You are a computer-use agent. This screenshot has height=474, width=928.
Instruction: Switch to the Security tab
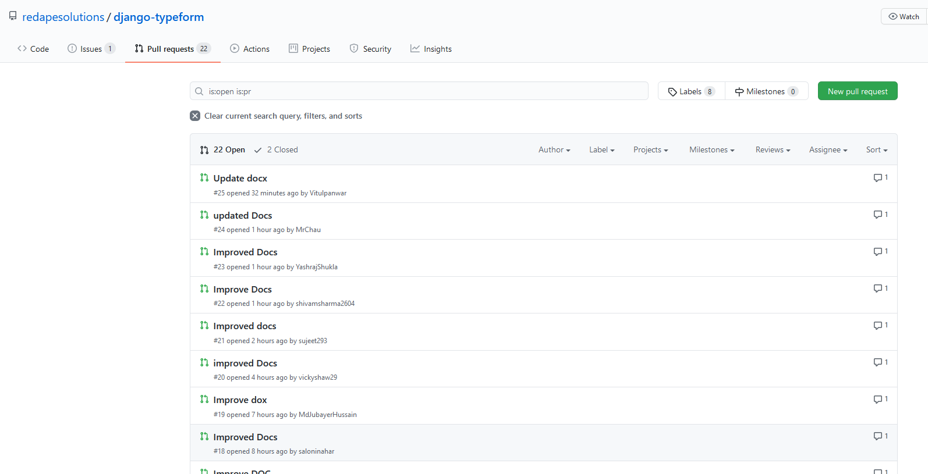[370, 49]
